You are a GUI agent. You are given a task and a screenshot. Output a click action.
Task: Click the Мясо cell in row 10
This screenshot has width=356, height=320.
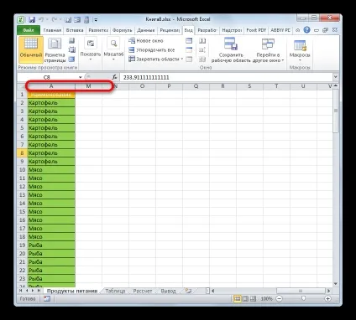tap(51, 170)
